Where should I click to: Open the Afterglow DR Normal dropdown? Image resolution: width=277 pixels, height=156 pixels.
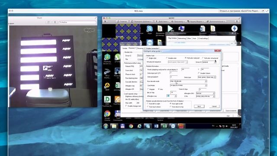click(x=206, y=93)
